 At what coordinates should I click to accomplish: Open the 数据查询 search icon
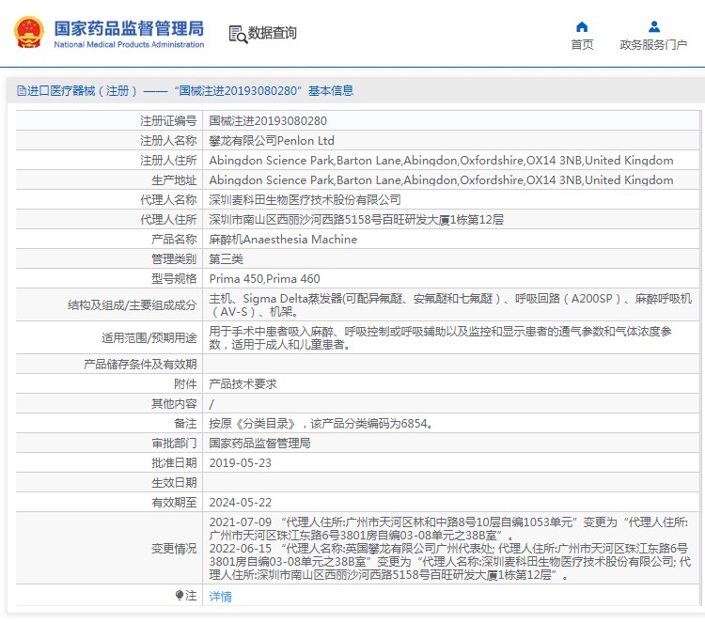(238, 34)
